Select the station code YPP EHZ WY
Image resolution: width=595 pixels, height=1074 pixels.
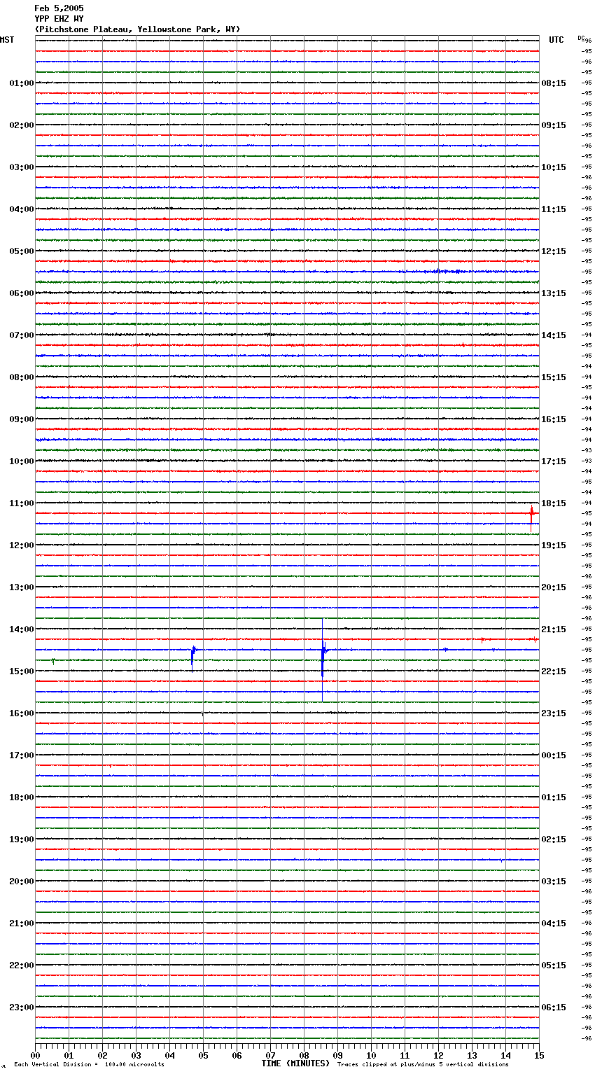pos(59,19)
